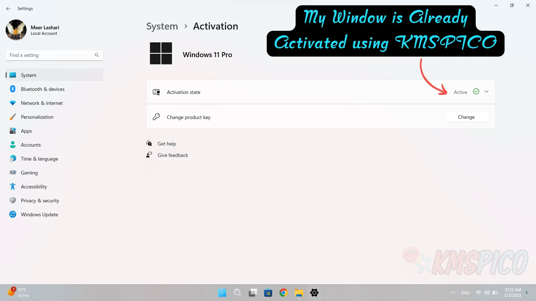The height and width of the screenshot is (301, 536).
Task: Select the Activation state certificate icon
Action: tap(156, 92)
